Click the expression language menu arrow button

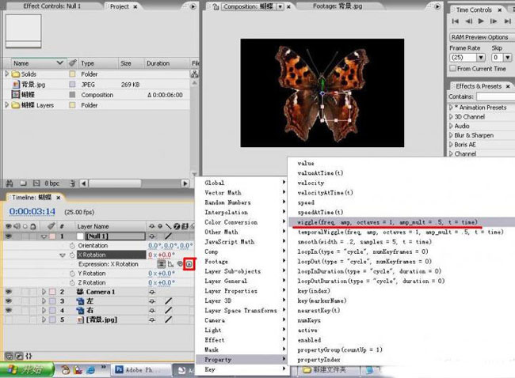point(190,263)
